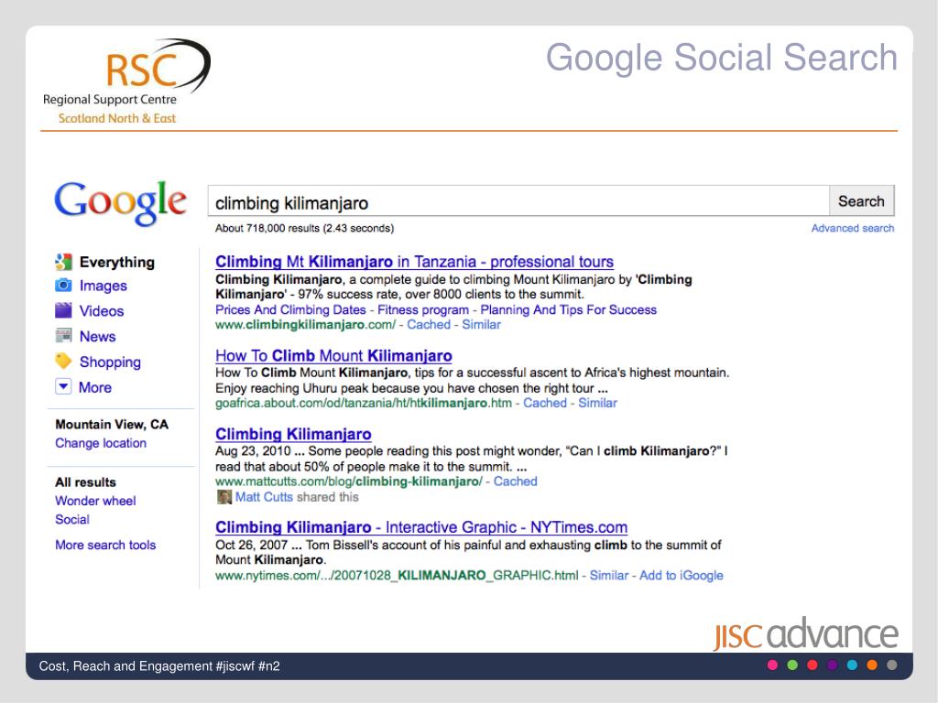Switch to Shopping results
938x703 pixels.
[x=110, y=362]
